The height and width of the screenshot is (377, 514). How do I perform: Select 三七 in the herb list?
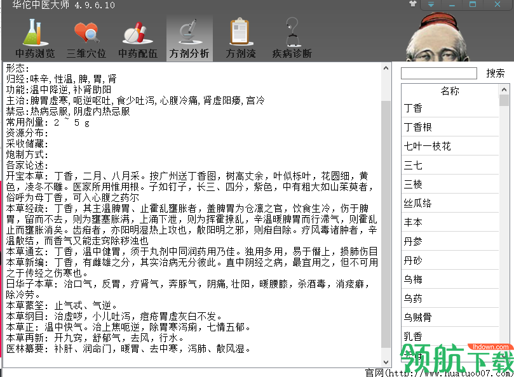pyautogui.click(x=450, y=165)
